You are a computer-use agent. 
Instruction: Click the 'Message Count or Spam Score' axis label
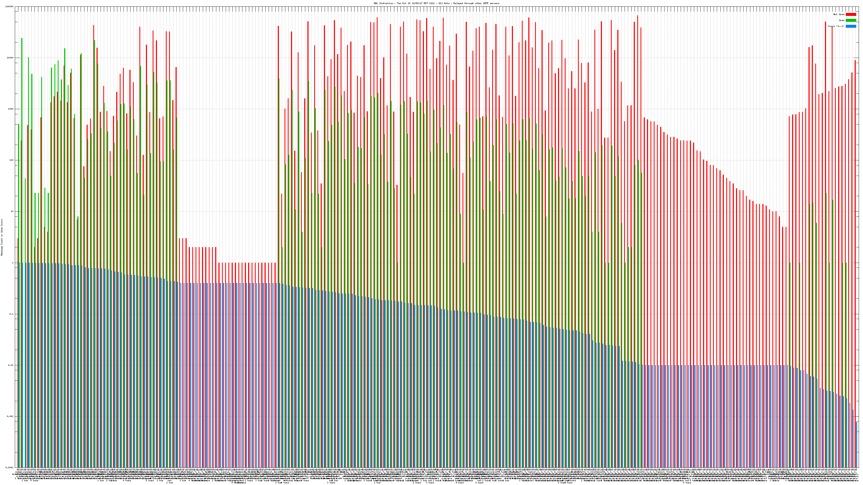pos(2,237)
